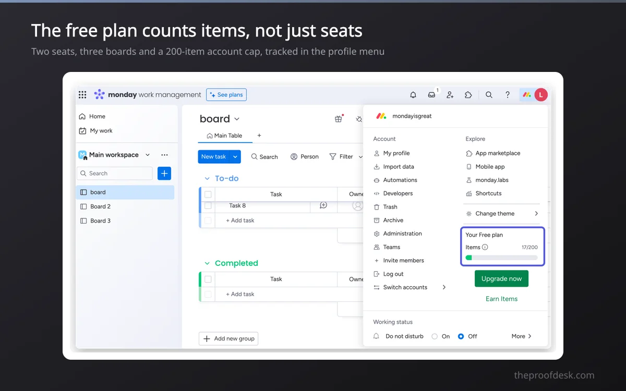Open the board title dropdown chevron

(237, 119)
